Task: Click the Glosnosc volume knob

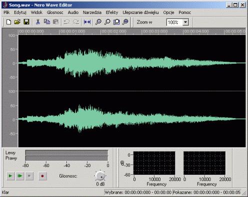Action: [100, 176]
